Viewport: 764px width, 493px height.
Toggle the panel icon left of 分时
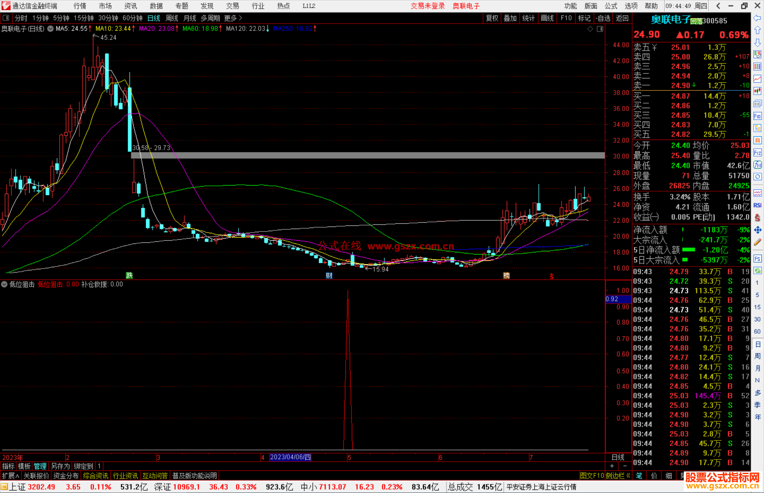[x=6, y=18]
